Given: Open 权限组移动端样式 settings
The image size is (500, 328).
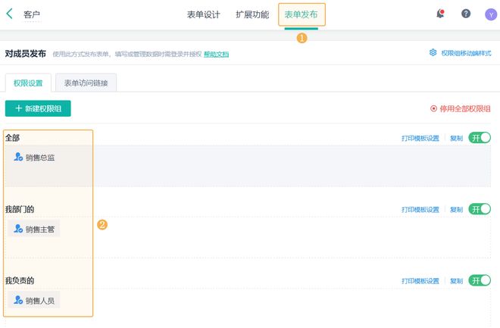Looking at the screenshot, I should pyautogui.click(x=466, y=53).
